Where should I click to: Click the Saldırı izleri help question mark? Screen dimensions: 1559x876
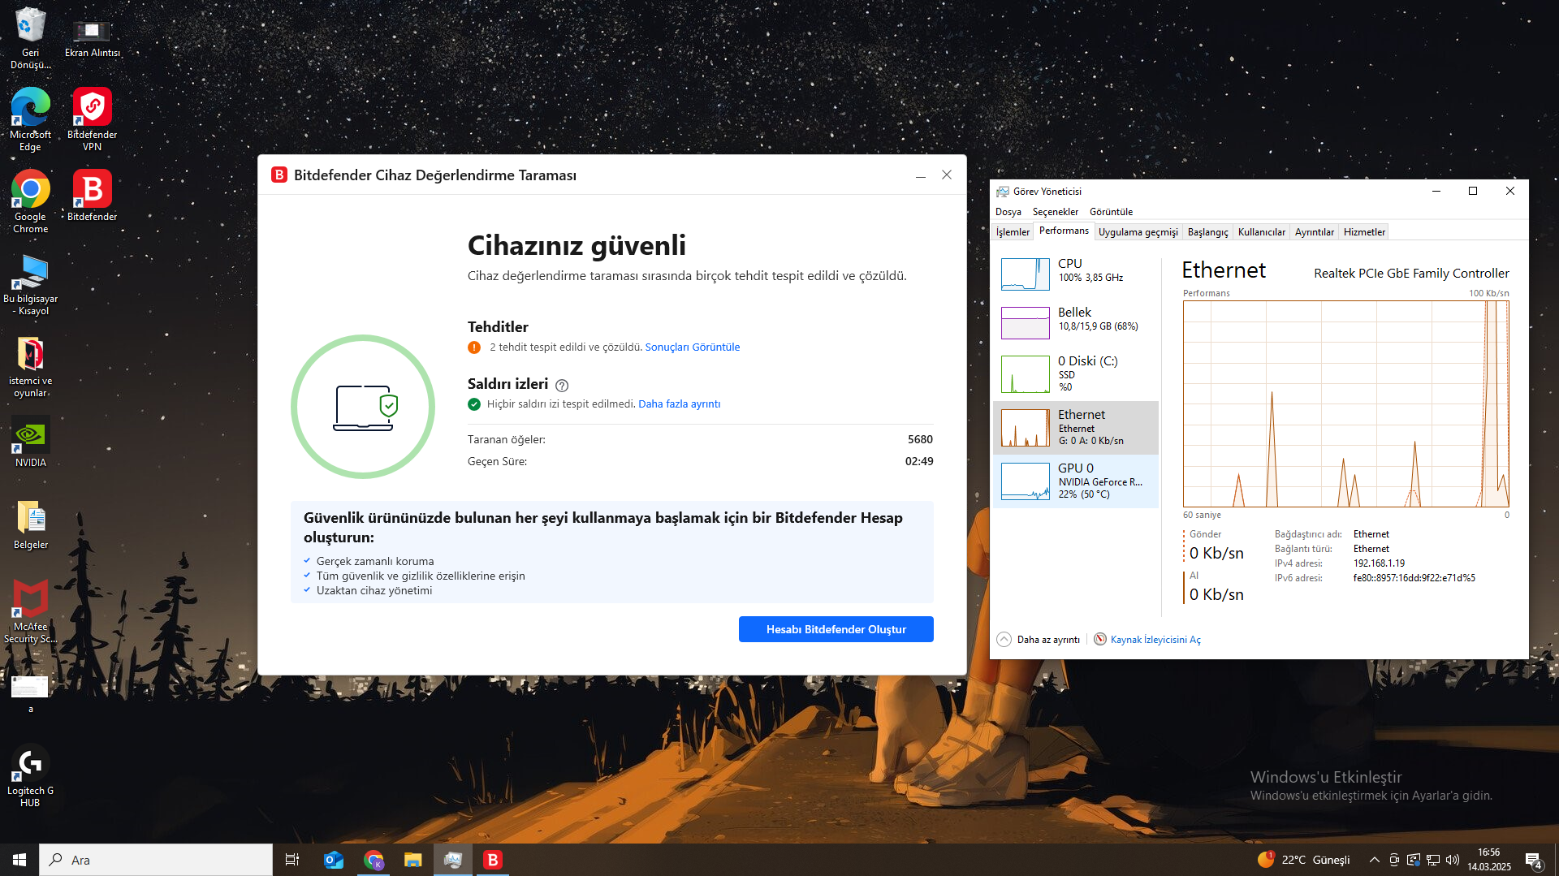point(562,386)
